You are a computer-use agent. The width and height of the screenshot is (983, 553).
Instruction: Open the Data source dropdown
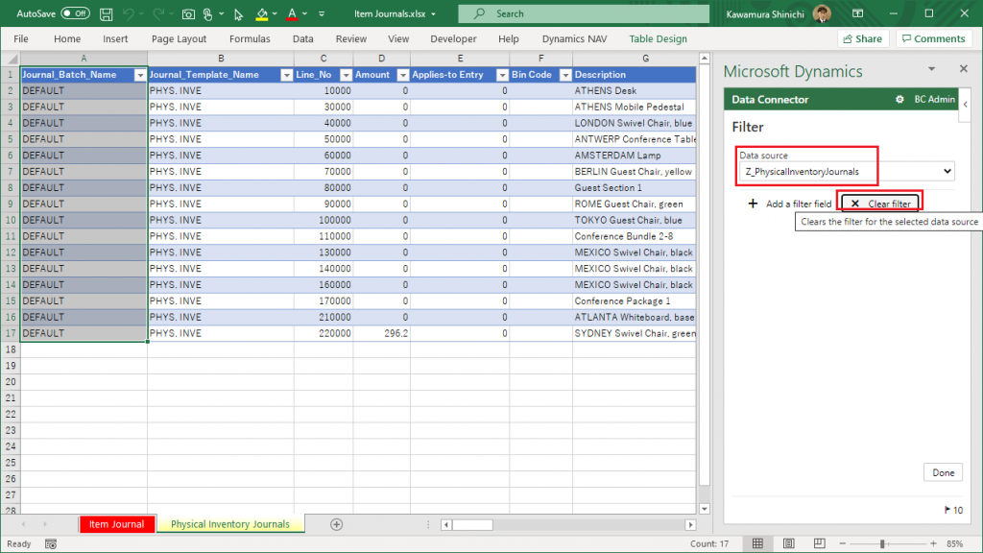click(847, 171)
